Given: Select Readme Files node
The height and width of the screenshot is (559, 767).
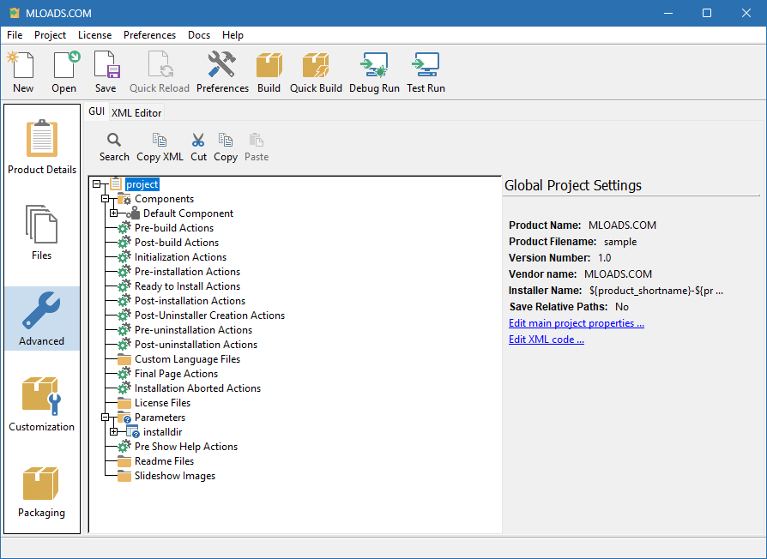Looking at the screenshot, I should tap(165, 461).
